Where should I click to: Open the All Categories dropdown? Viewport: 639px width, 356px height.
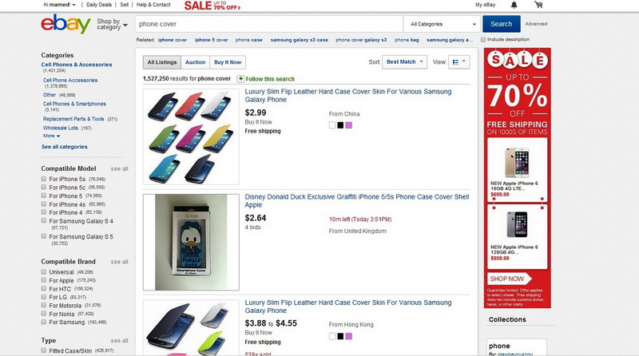[443, 24]
